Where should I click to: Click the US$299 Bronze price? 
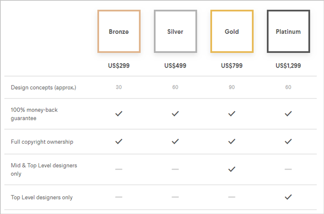click(119, 66)
